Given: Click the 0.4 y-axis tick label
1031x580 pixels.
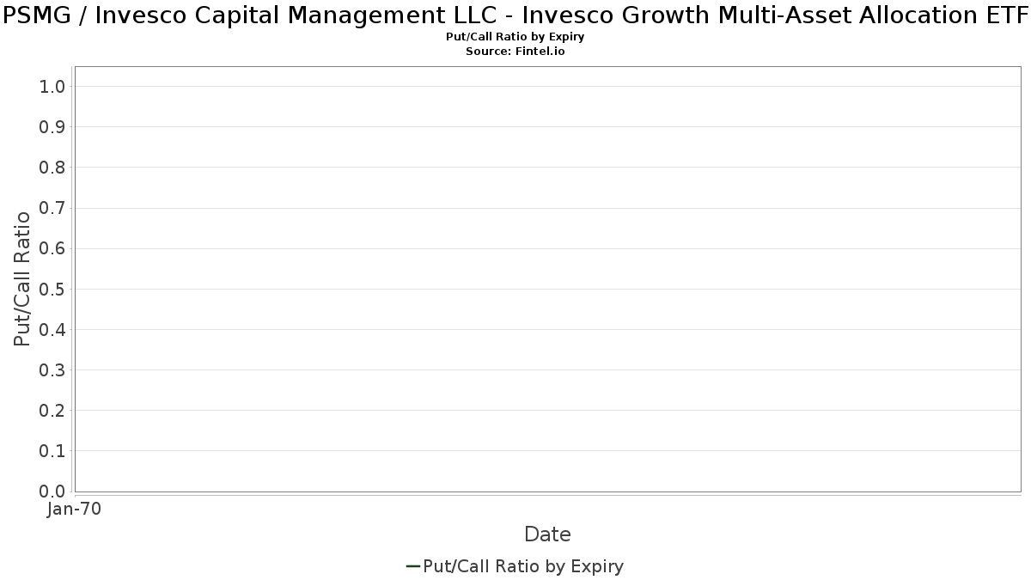Looking at the screenshot, I should coord(52,329).
